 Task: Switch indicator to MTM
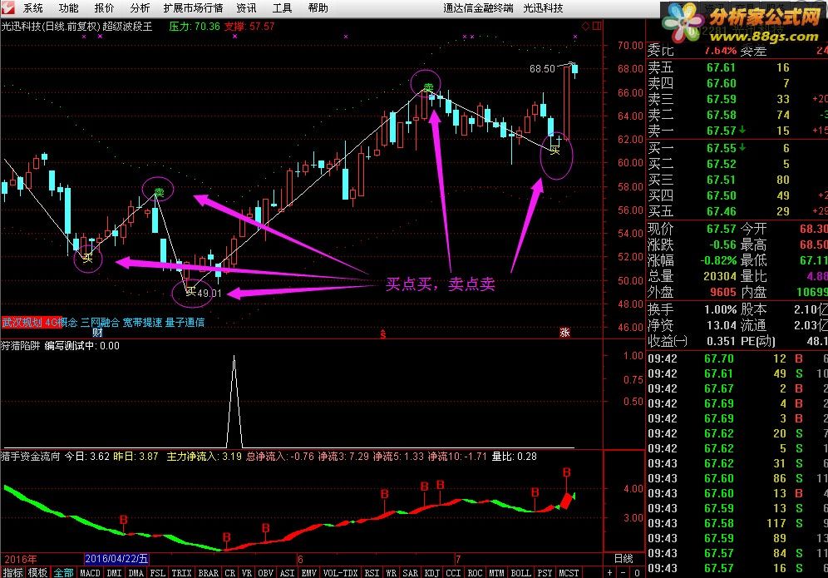(x=496, y=573)
